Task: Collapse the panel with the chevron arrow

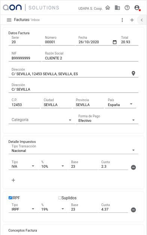Action: (142, 20)
